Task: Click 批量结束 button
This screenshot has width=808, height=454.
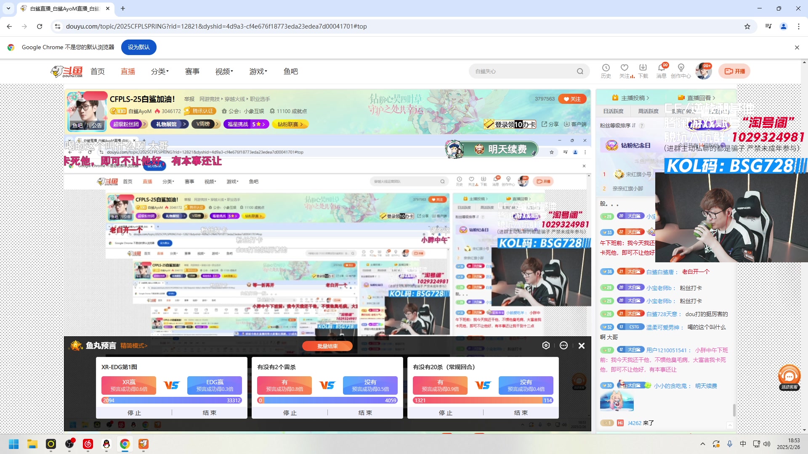Action: [327, 346]
